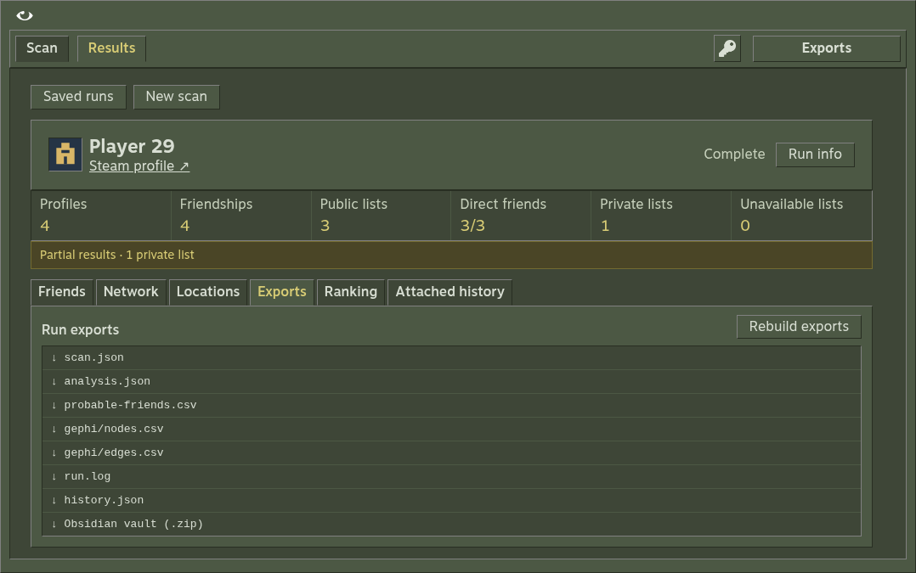This screenshot has height=573, width=916.
Task: Click the download arrow for run.log
Action: coord(54,477)
